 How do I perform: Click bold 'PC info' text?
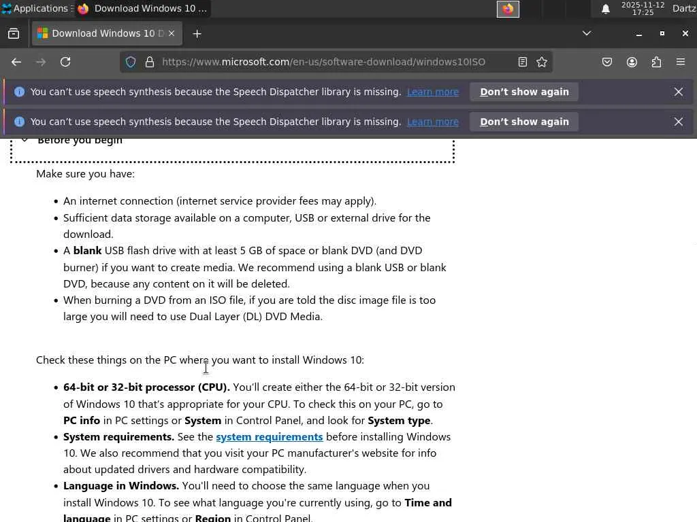pos(82,420)
